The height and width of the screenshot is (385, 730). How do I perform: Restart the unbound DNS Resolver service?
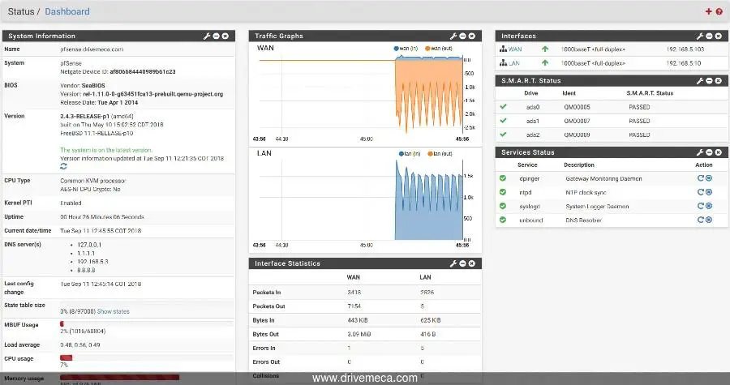point(700,220)
